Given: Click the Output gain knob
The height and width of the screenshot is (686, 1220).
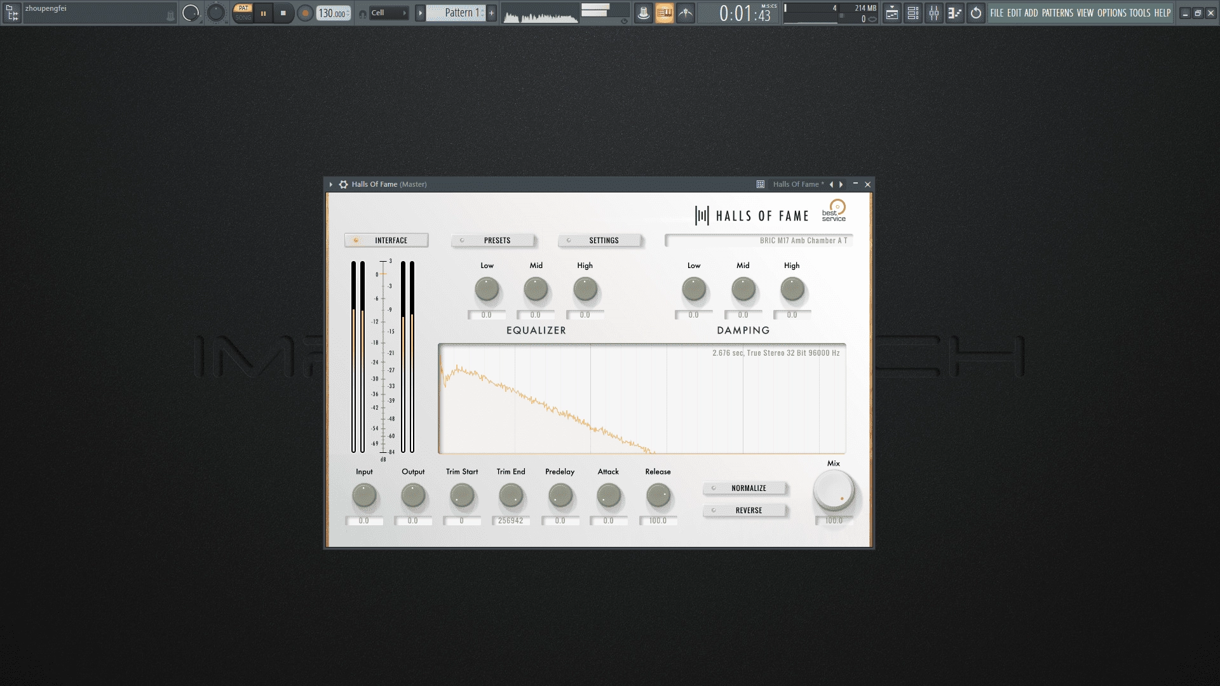Looking at the screenshot, I should pos(413,495).
